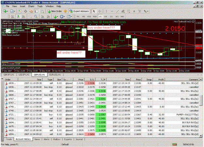Open the Experts tab in Terminal
The image size is (204, 147).
tap(68, 139)
